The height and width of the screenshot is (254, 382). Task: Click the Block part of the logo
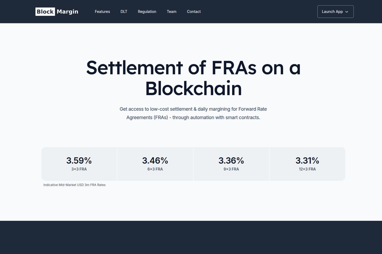(45, 11)
